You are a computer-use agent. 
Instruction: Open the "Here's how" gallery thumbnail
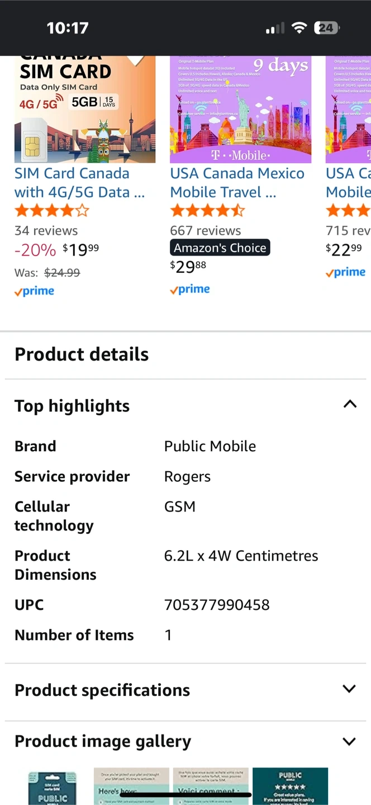tap(131, 786)
